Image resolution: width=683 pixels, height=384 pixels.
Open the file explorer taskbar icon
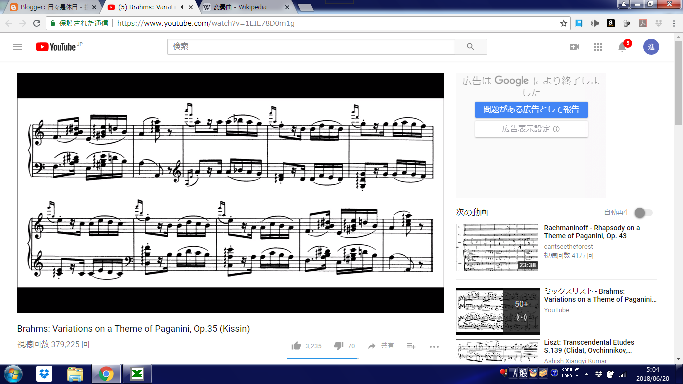click(75, 374)
